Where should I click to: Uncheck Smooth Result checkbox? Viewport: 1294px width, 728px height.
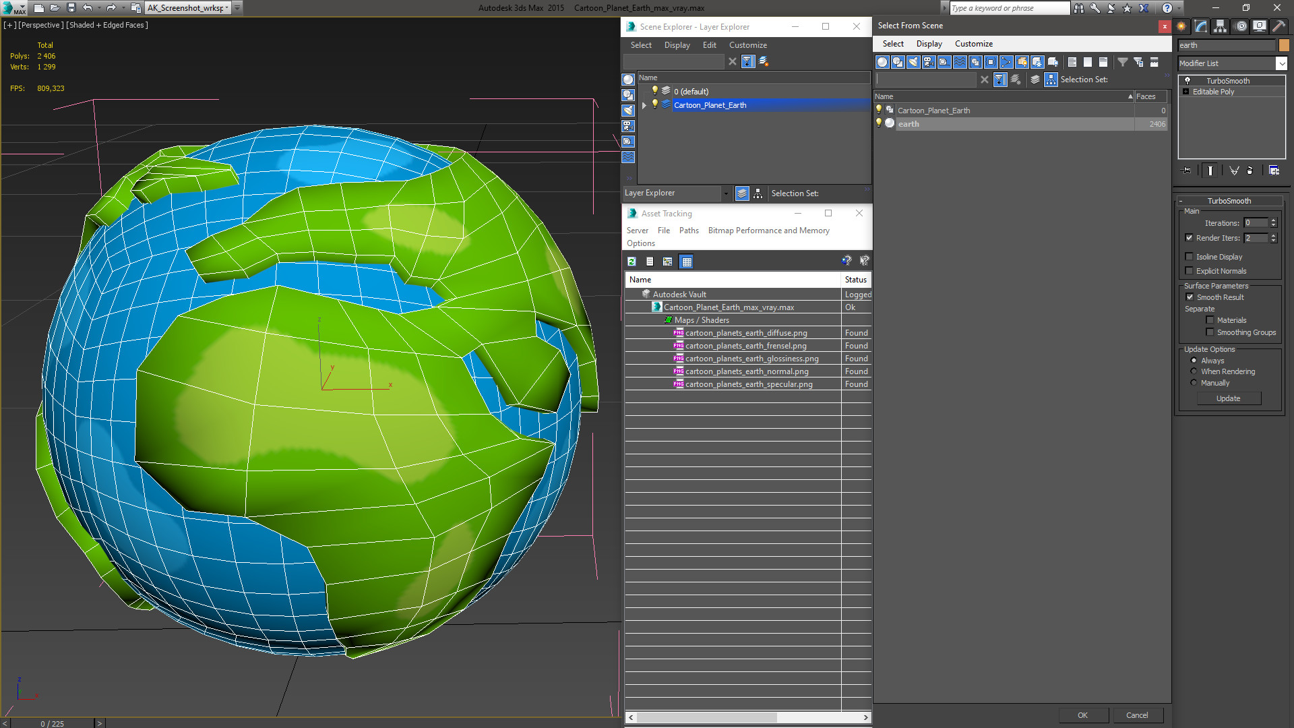(1190, 297)
